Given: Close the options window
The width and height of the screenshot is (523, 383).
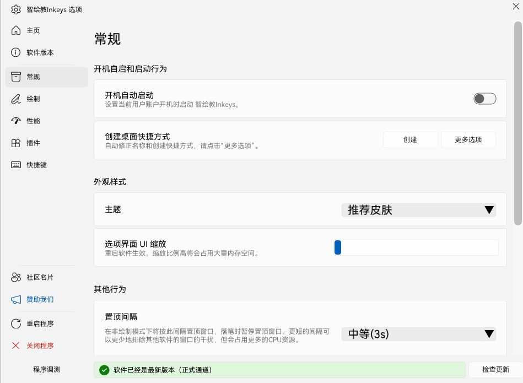Looking at the screenshot, I should coord(516,7).
